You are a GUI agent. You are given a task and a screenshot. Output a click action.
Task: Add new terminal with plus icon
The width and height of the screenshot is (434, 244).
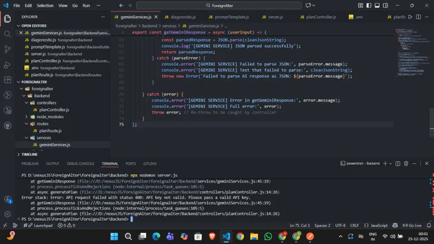point(385,164)
